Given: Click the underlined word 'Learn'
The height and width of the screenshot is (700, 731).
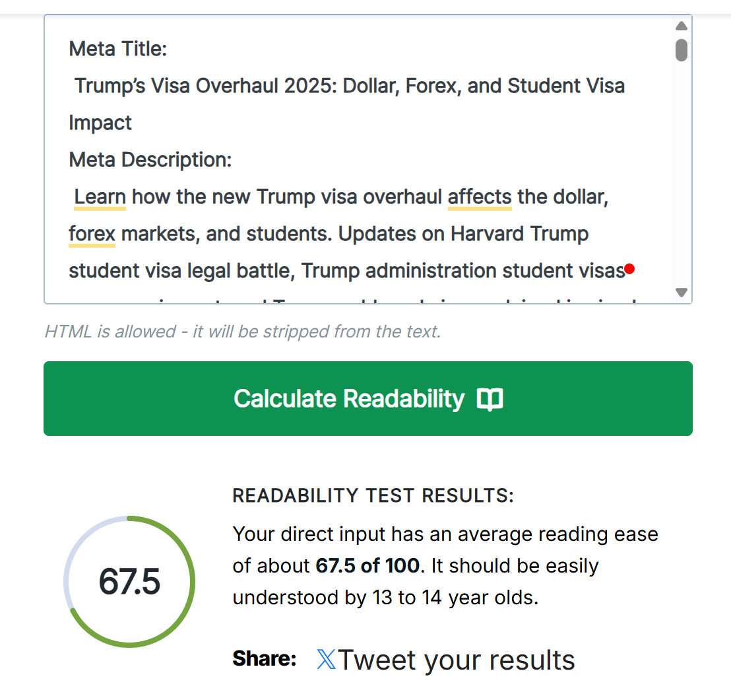Looking at the screenshot, I should [x=100, y=197].
